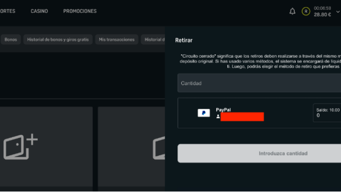This screenshot has width=341, height=192.
Task: Click the add wallet card icon
Action: 20,147
